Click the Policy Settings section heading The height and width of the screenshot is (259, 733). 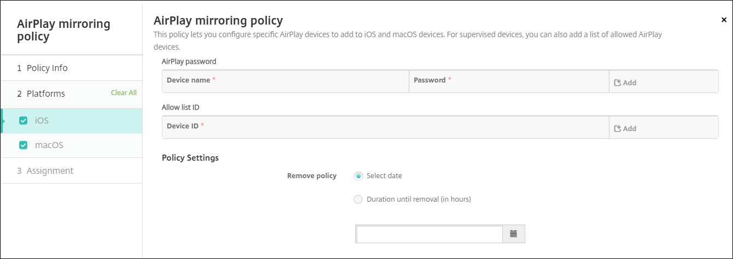click(x=190, y=158)
